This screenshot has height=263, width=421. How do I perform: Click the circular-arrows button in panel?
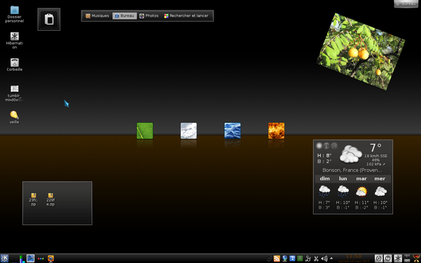(379, 259)
